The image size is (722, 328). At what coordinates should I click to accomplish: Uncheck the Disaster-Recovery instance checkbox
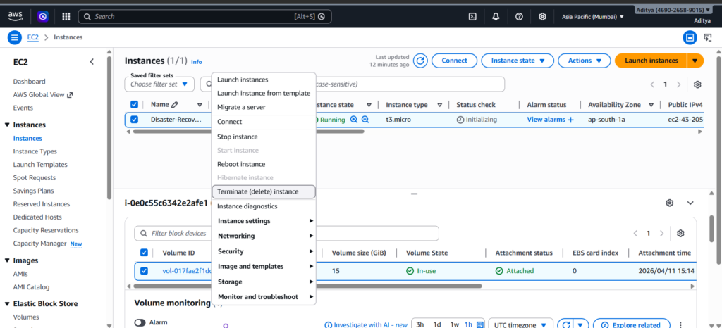click(x=135, y=120)
